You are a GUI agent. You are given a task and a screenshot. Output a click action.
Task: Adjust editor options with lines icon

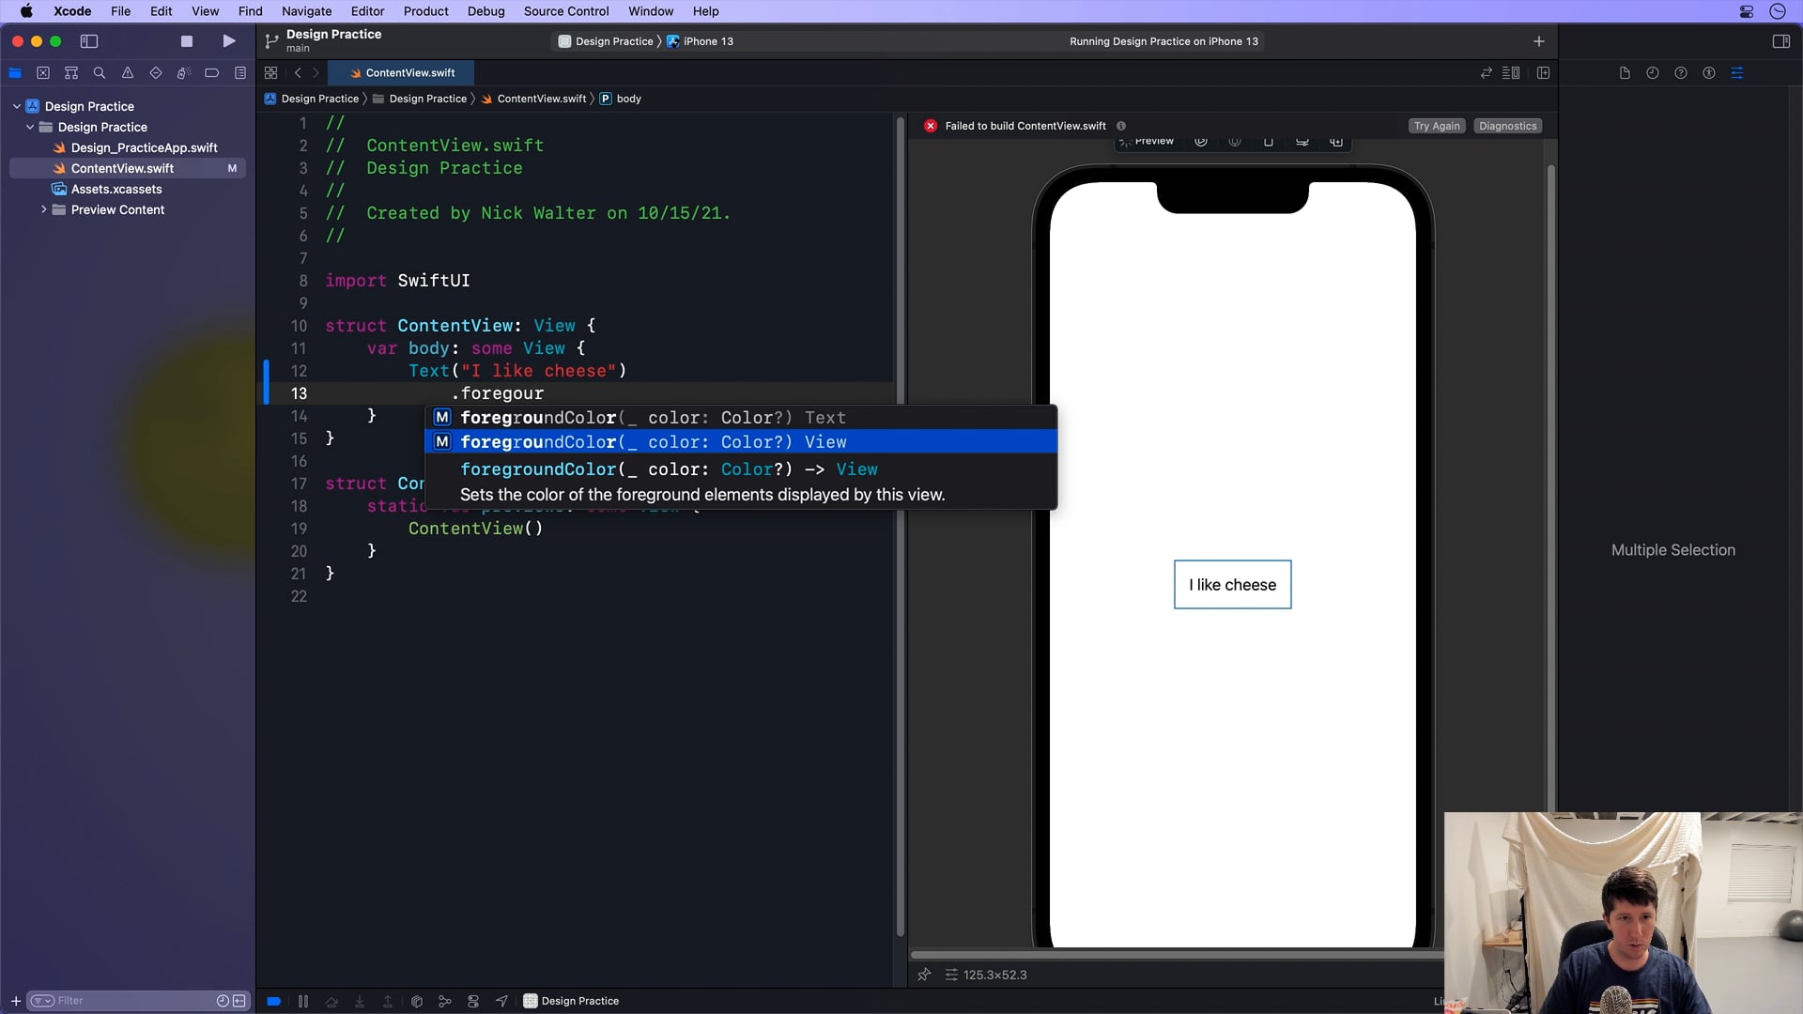(x=1511, y=73)
